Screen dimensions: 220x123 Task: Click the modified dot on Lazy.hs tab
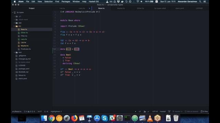tap(89, 8)
